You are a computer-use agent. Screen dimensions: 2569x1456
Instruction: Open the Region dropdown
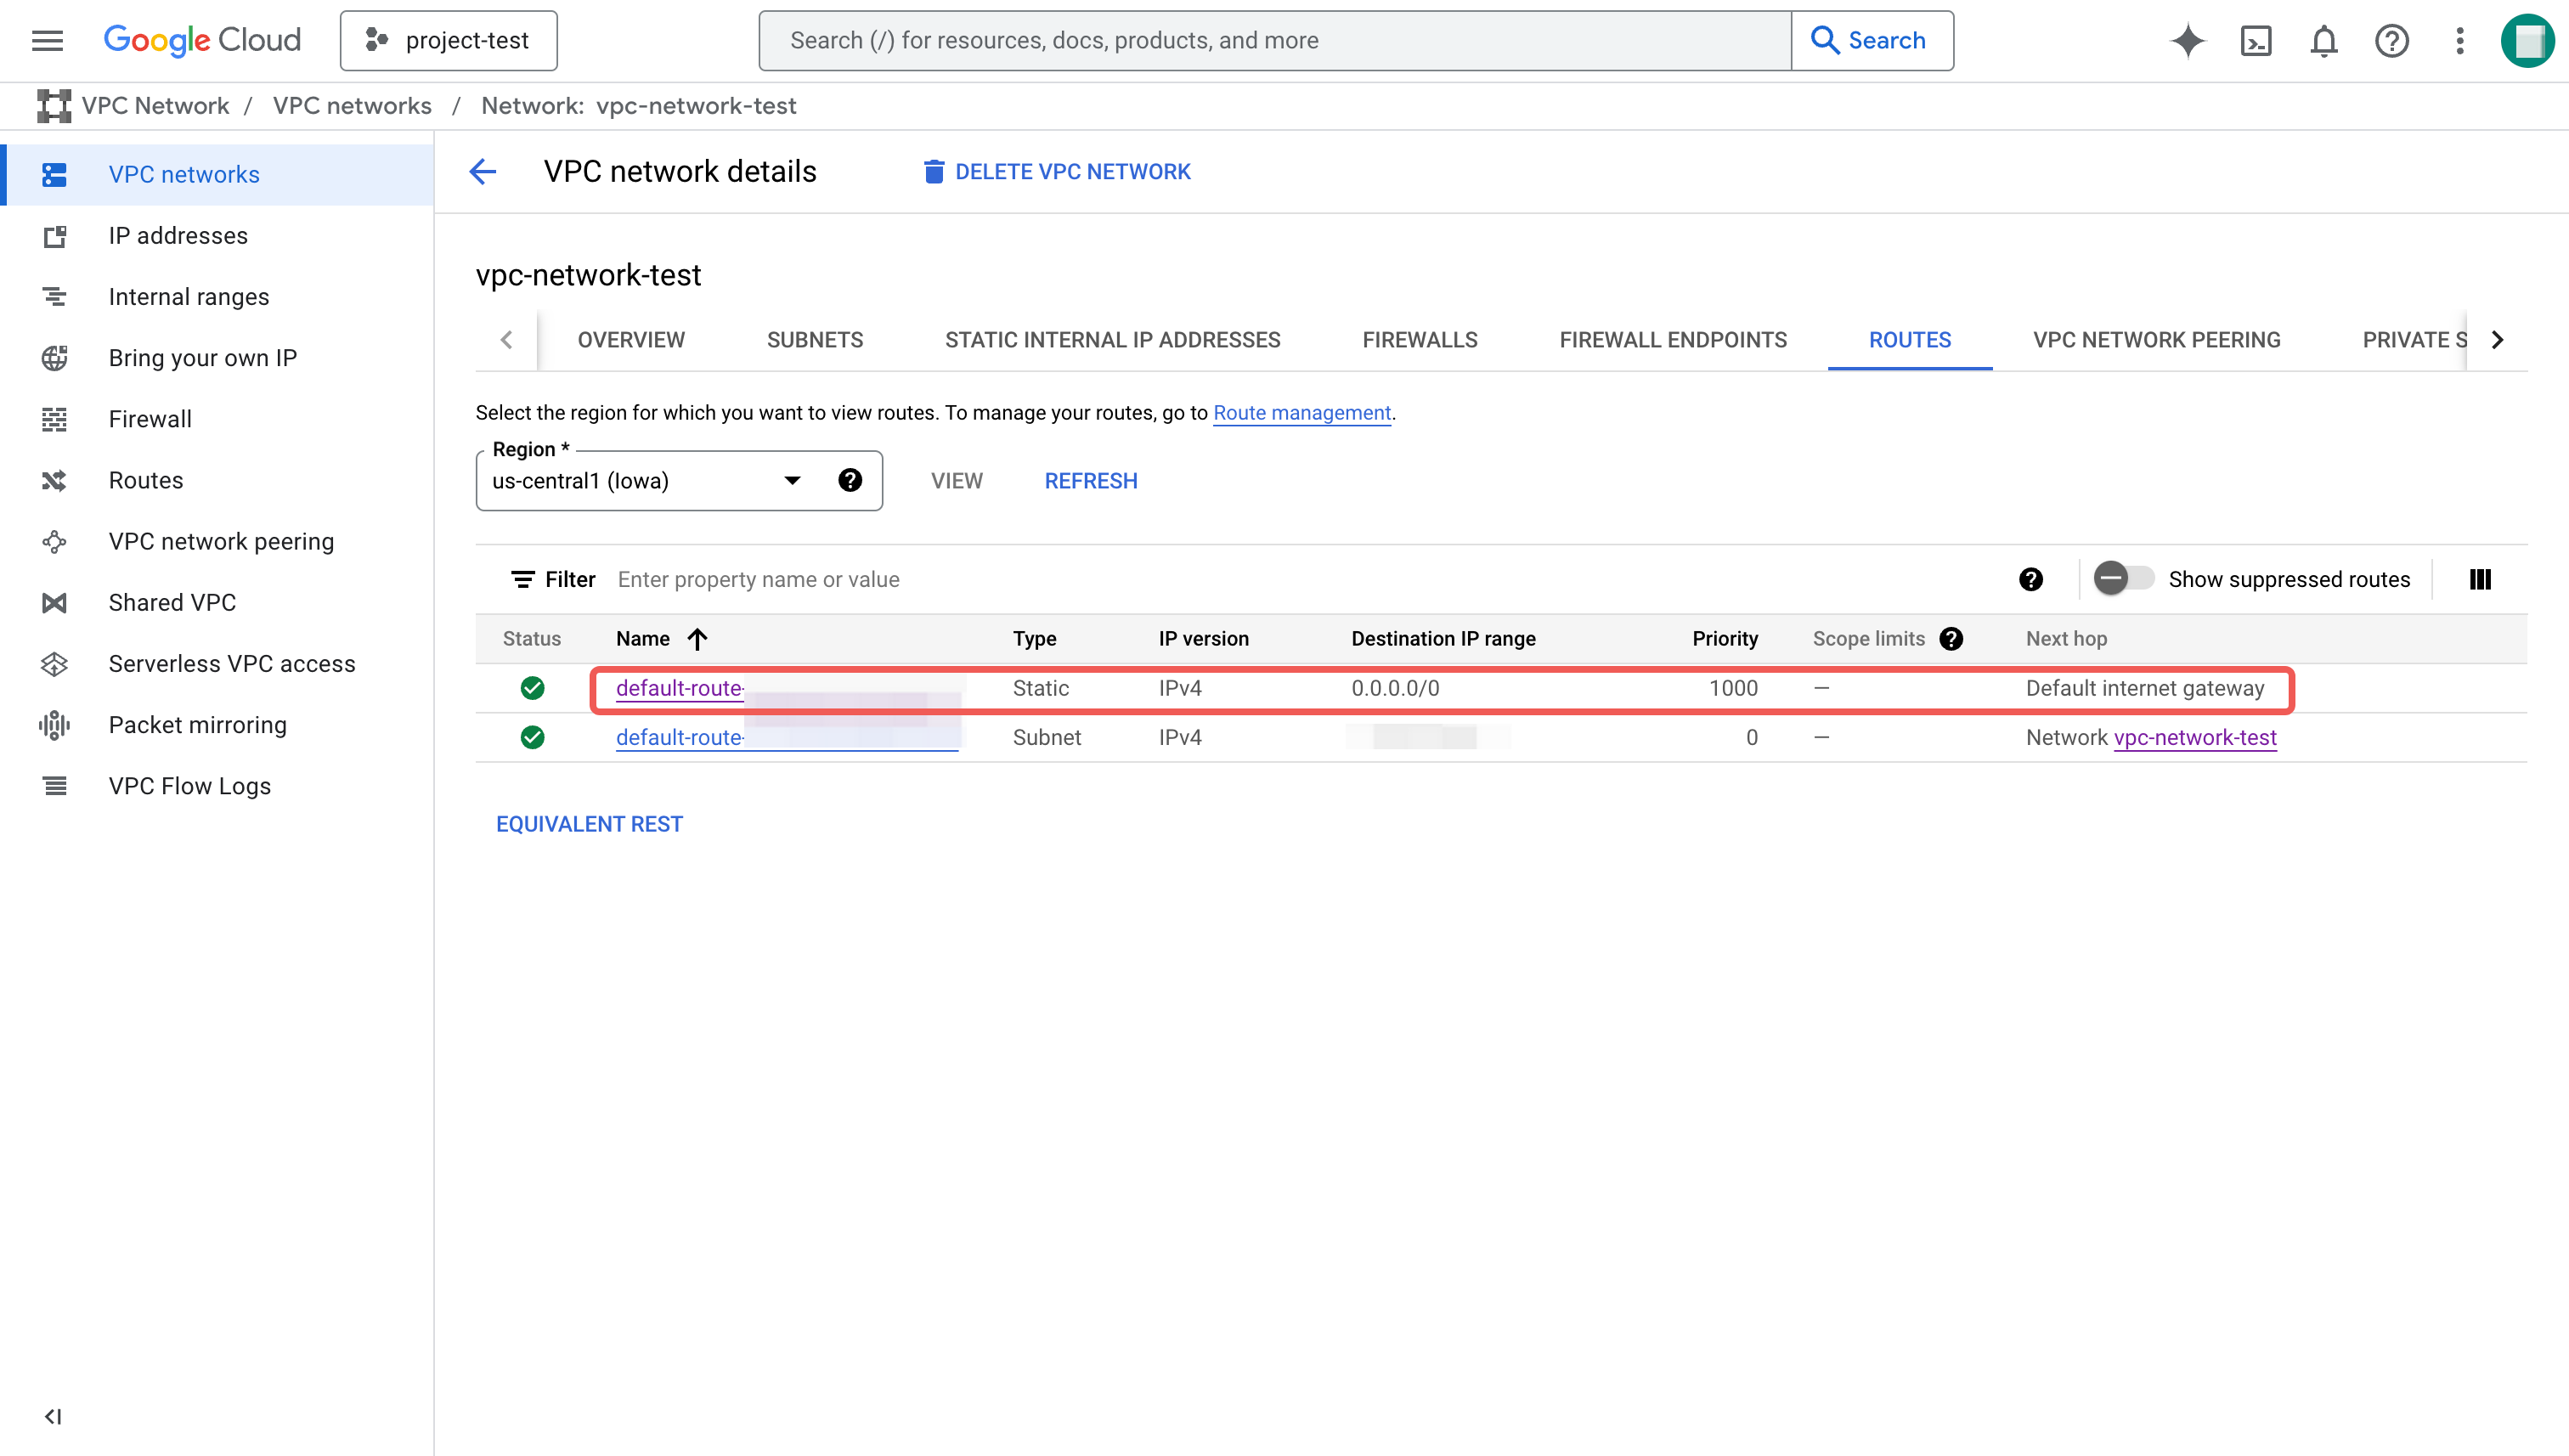[650, 481]
